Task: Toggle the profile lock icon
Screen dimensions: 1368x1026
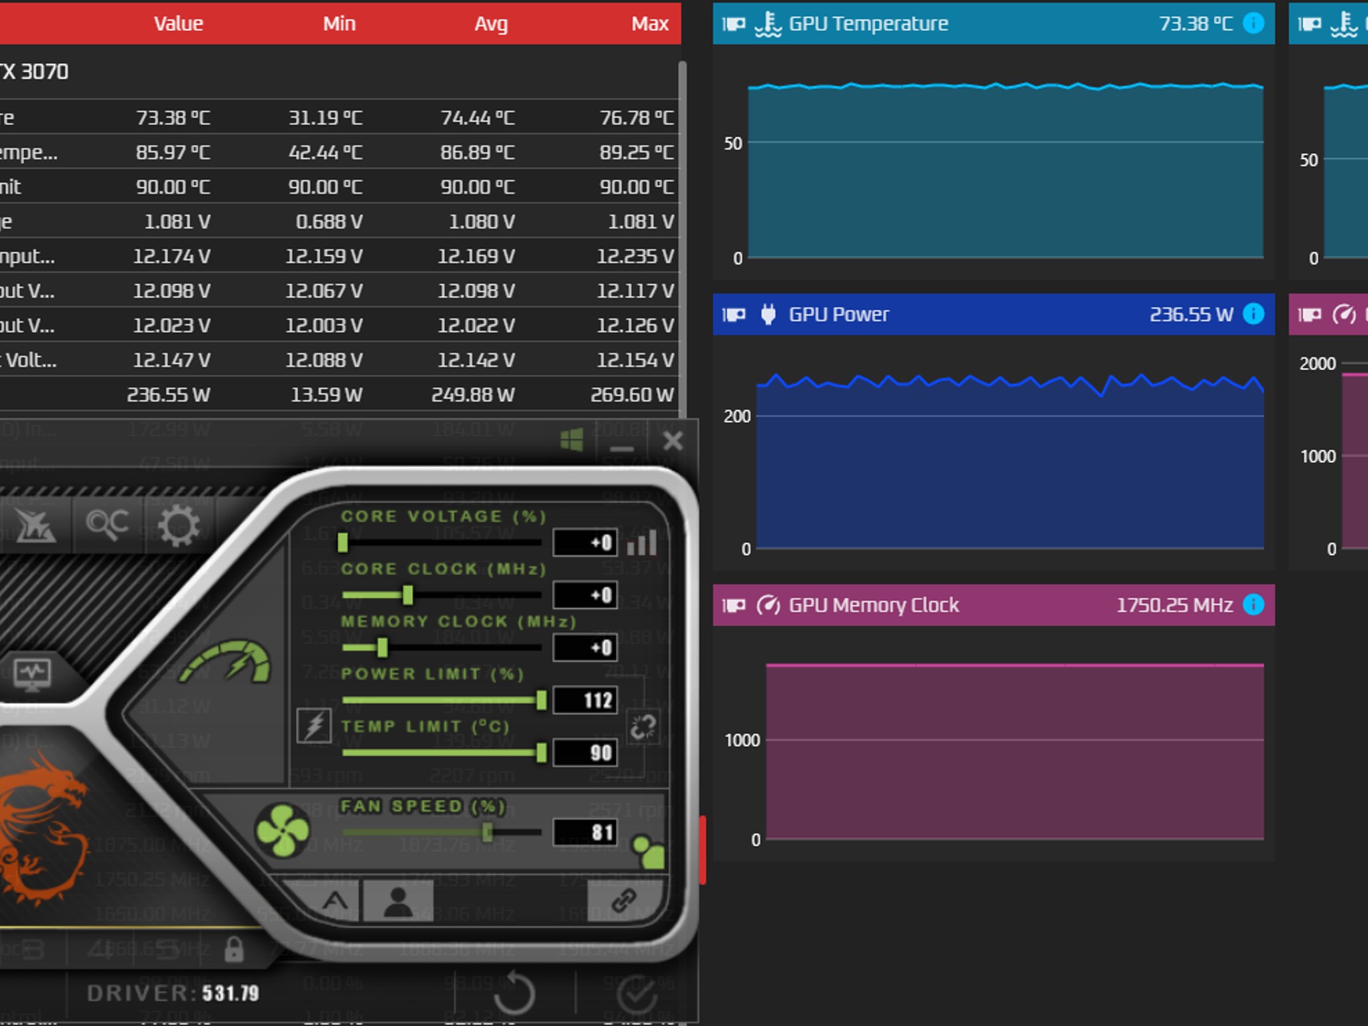Action: pos(234,949)
